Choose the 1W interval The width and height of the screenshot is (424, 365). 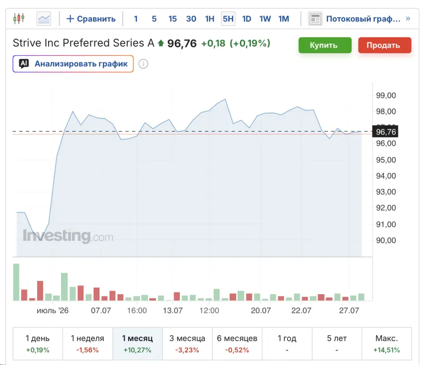pos(265,19)
